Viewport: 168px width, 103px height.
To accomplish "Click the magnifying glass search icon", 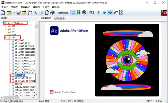I will pyautogui.click(x=35, y=13).
